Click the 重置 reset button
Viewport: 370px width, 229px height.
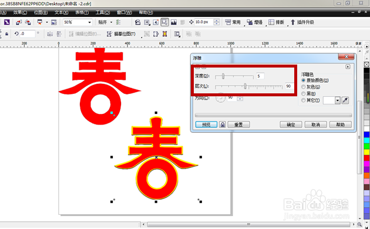coord(238,124)
